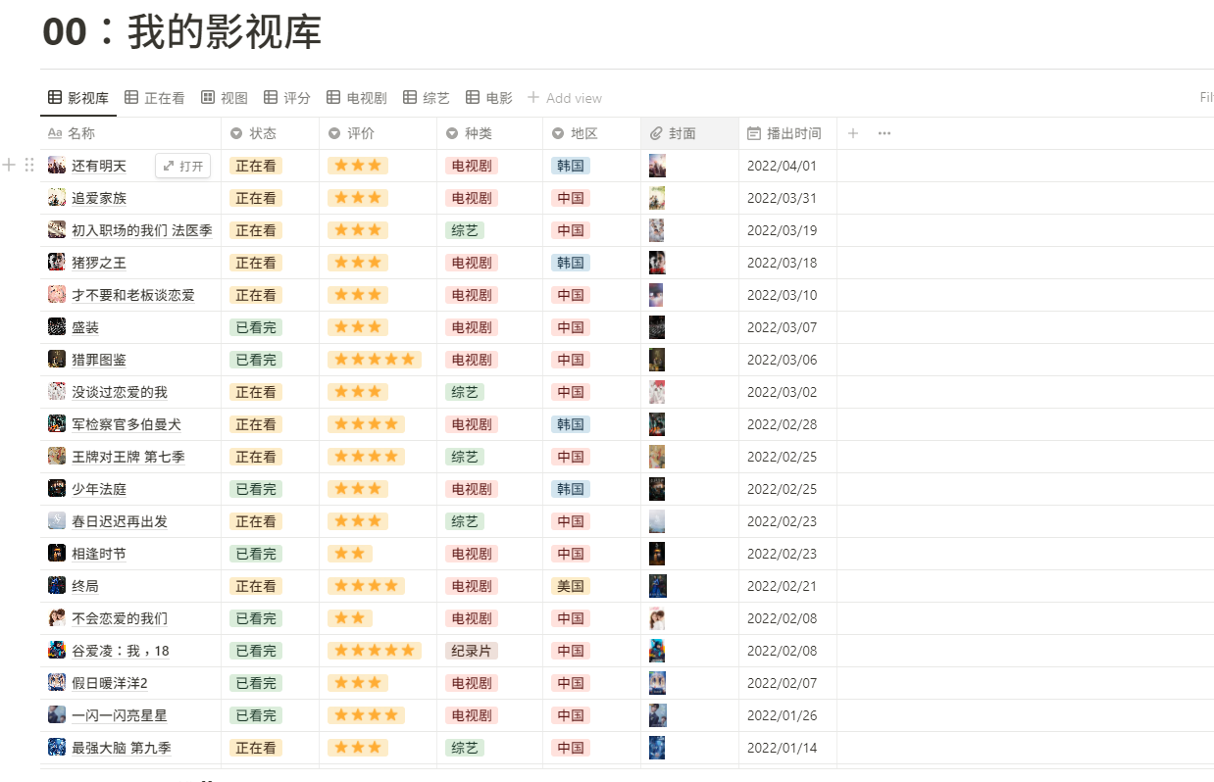Click the page icon beside 终局
Screen dimensions: 1214x782
57,586
